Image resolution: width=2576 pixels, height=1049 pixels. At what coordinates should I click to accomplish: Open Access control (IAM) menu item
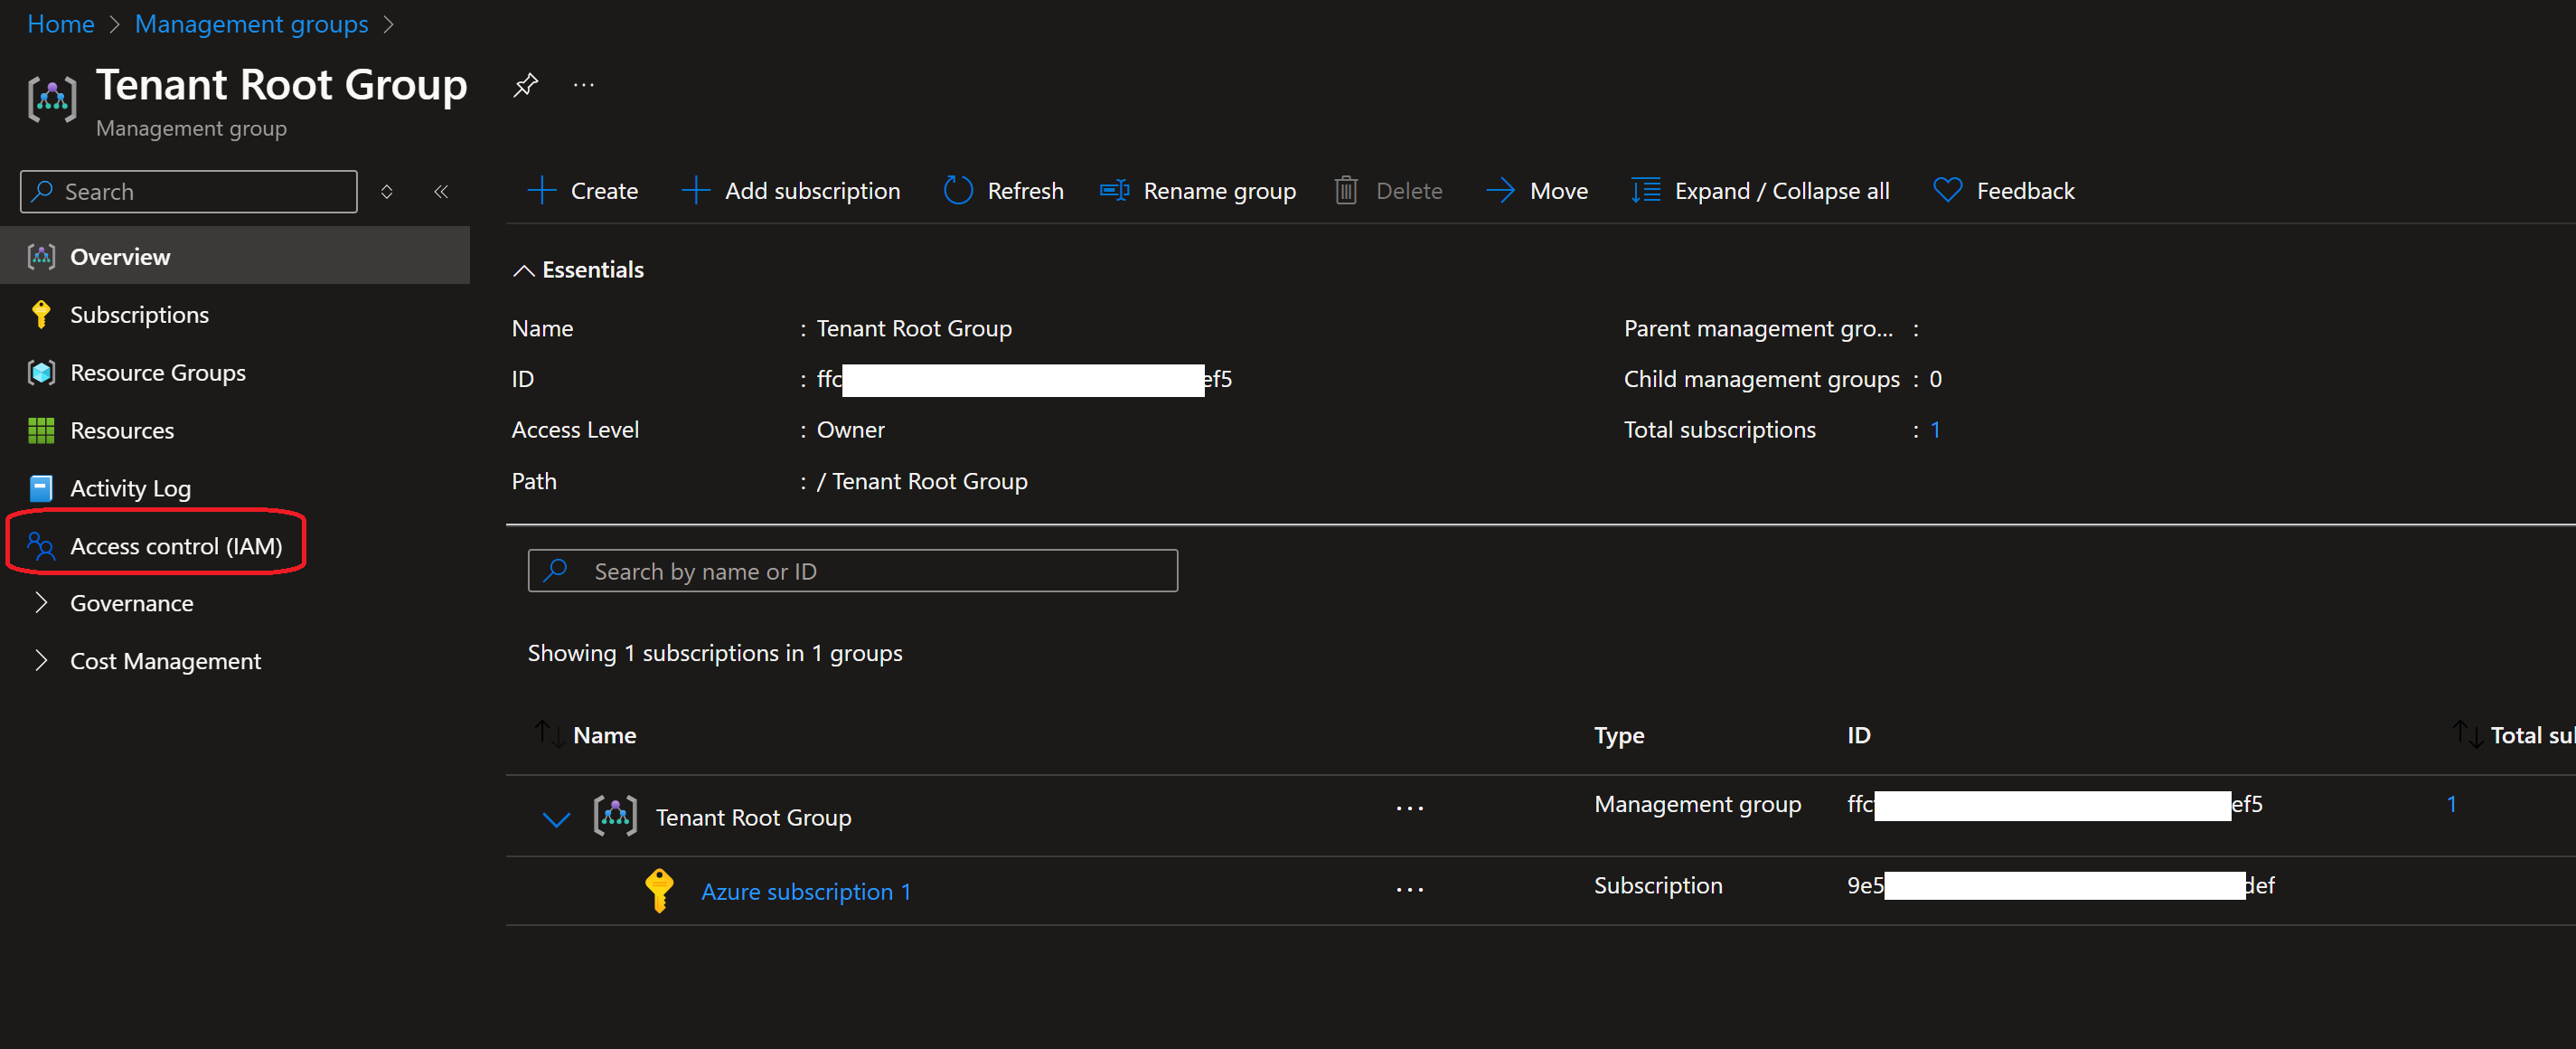[x=175, y=545]
